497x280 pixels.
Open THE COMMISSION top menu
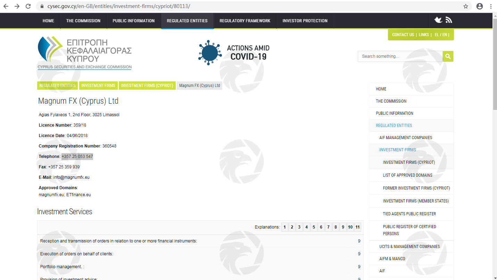point(83,21)
